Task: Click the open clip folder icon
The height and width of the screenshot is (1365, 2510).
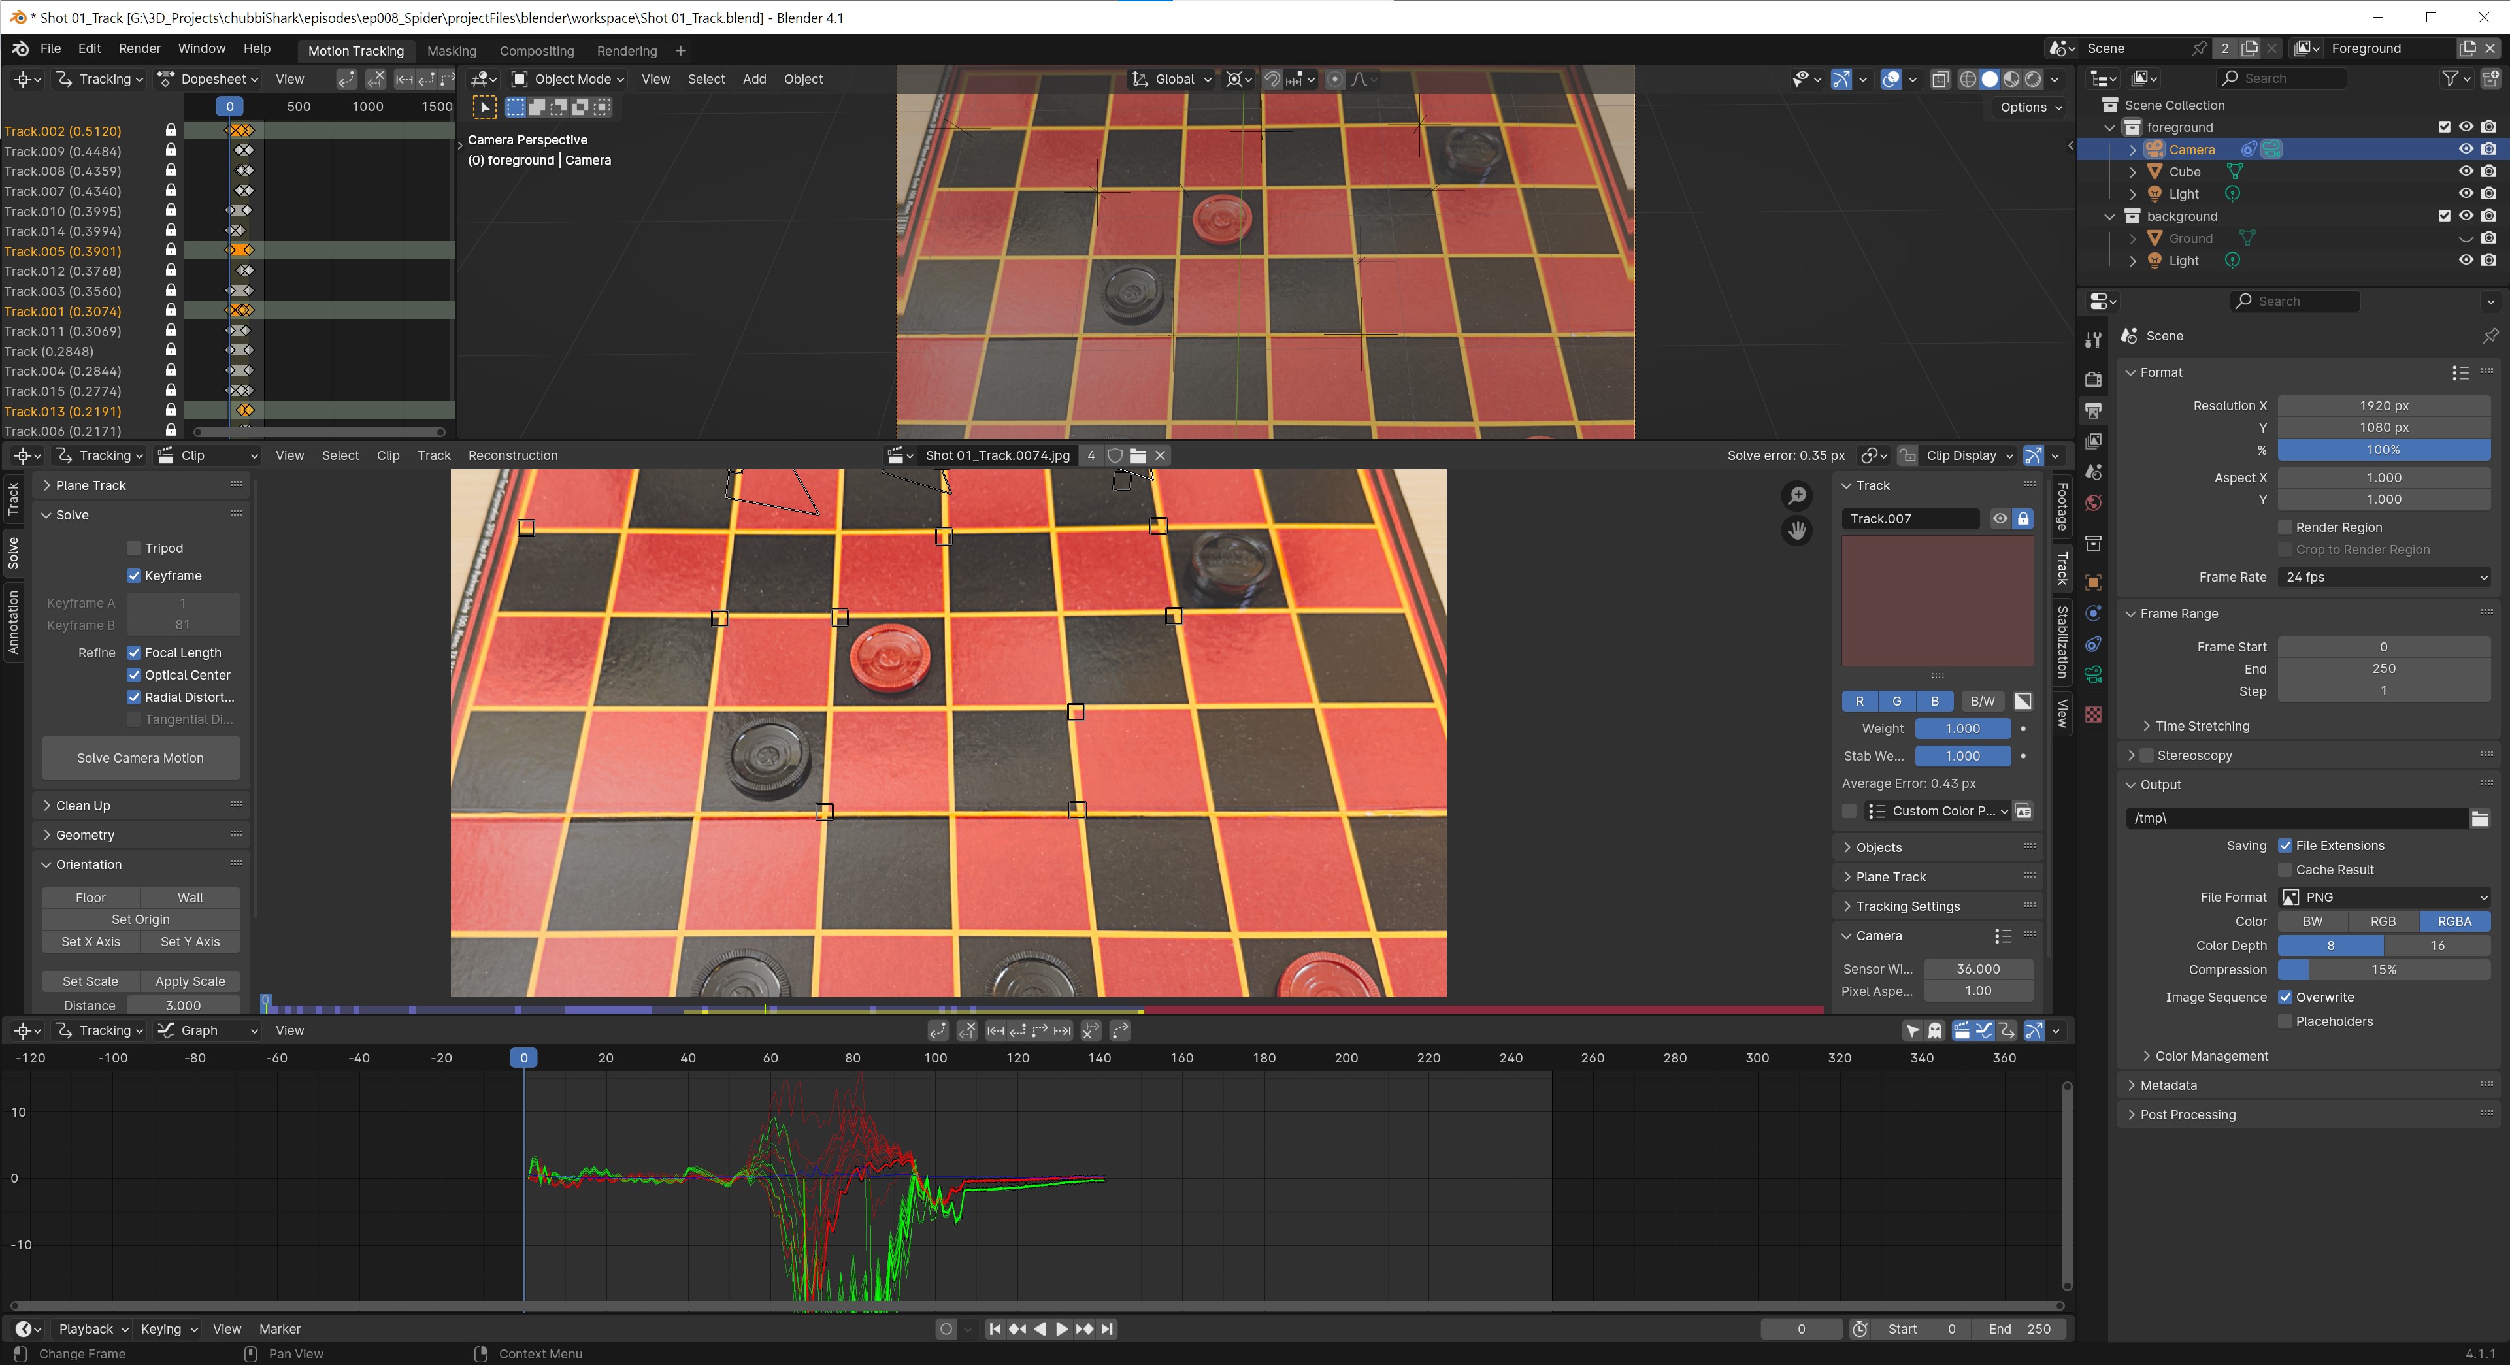Action: click(x=1137, y=455)
